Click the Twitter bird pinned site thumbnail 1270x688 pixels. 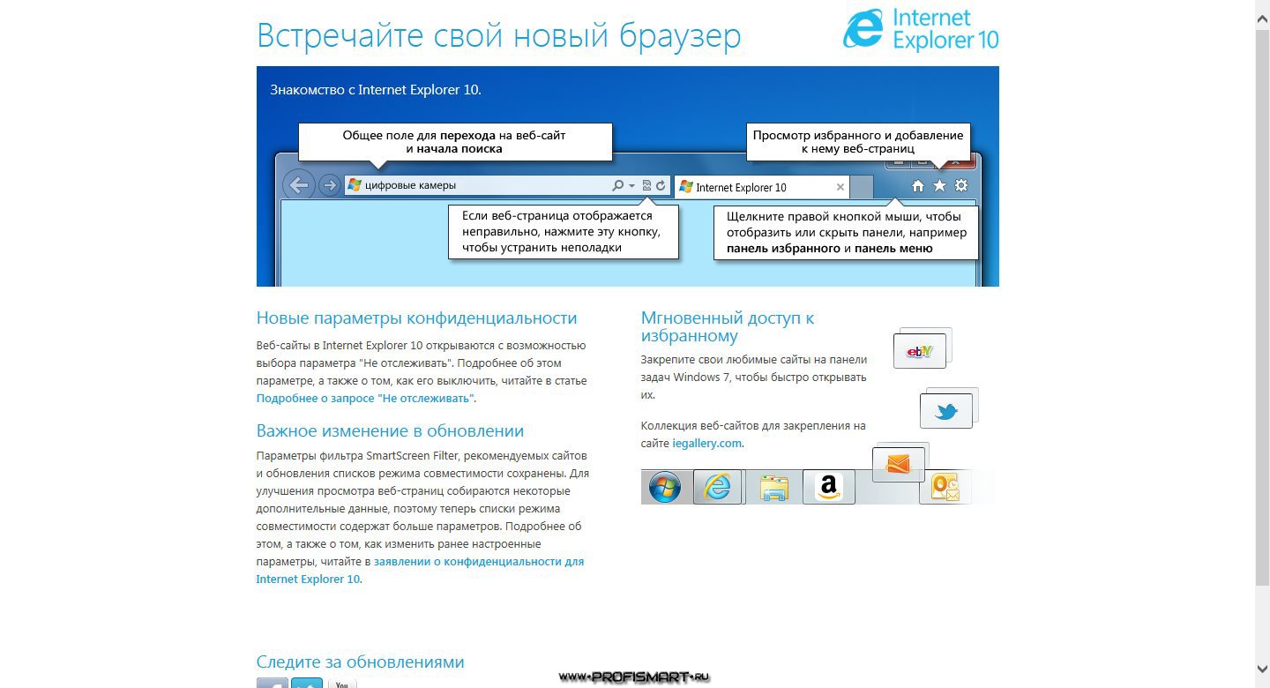[946, 411]
